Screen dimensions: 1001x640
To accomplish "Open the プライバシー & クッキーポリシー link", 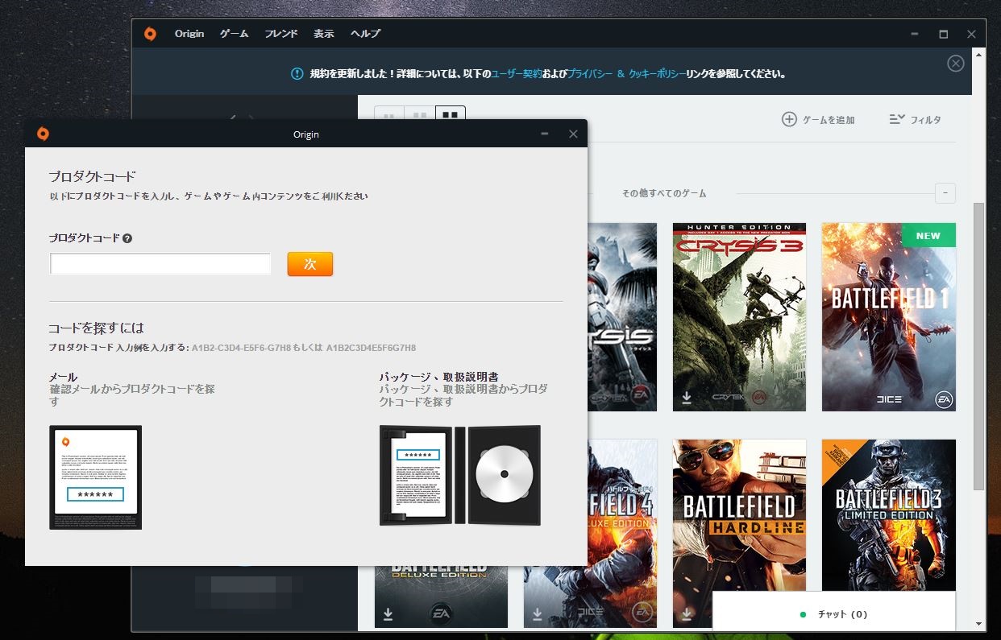I will [x=626, y=73].
